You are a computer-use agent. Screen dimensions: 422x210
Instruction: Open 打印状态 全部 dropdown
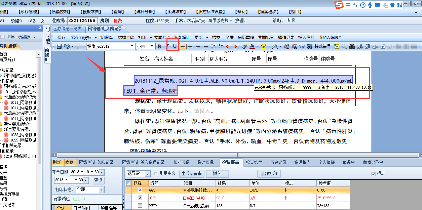click(102, 190)
